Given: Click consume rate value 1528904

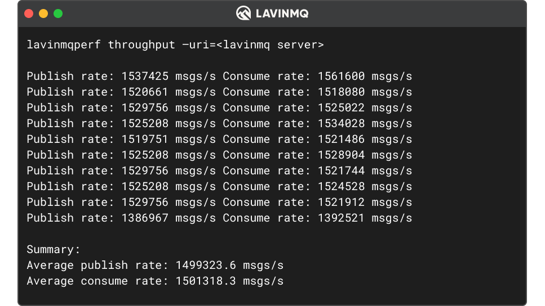Looking at the screenshot, I should [x=341, y=155].
